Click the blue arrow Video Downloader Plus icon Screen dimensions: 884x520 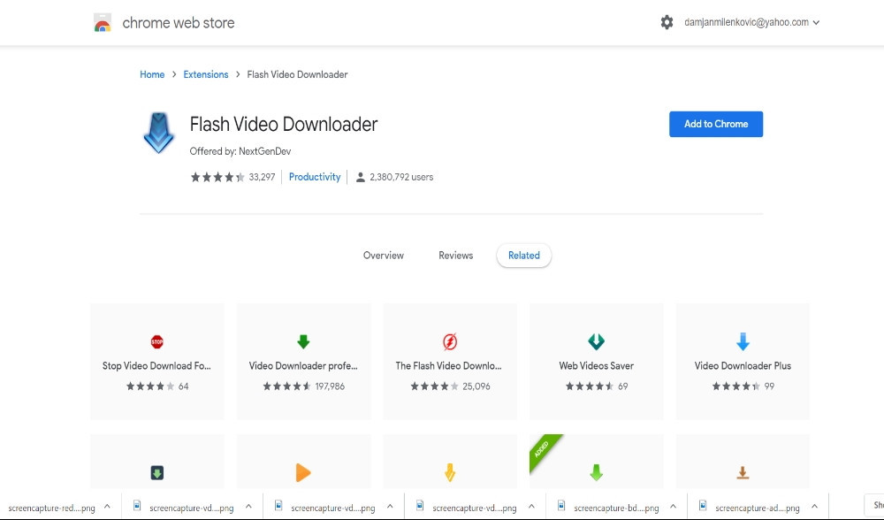coord(743,341)
